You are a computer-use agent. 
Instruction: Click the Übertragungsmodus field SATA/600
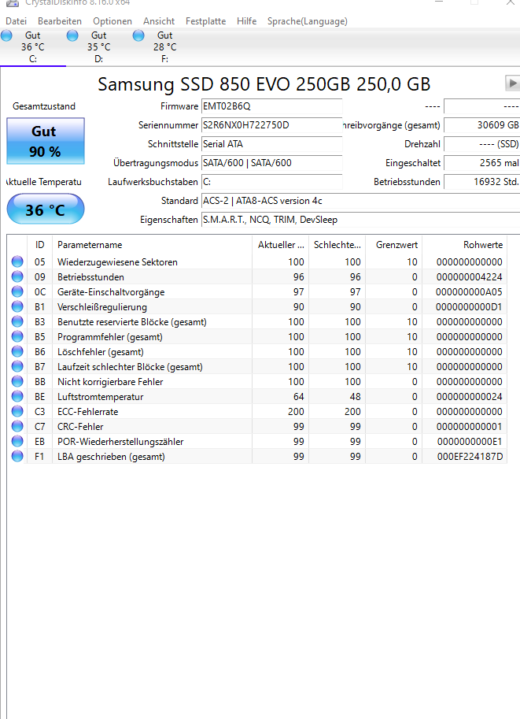tap(271, 163)
